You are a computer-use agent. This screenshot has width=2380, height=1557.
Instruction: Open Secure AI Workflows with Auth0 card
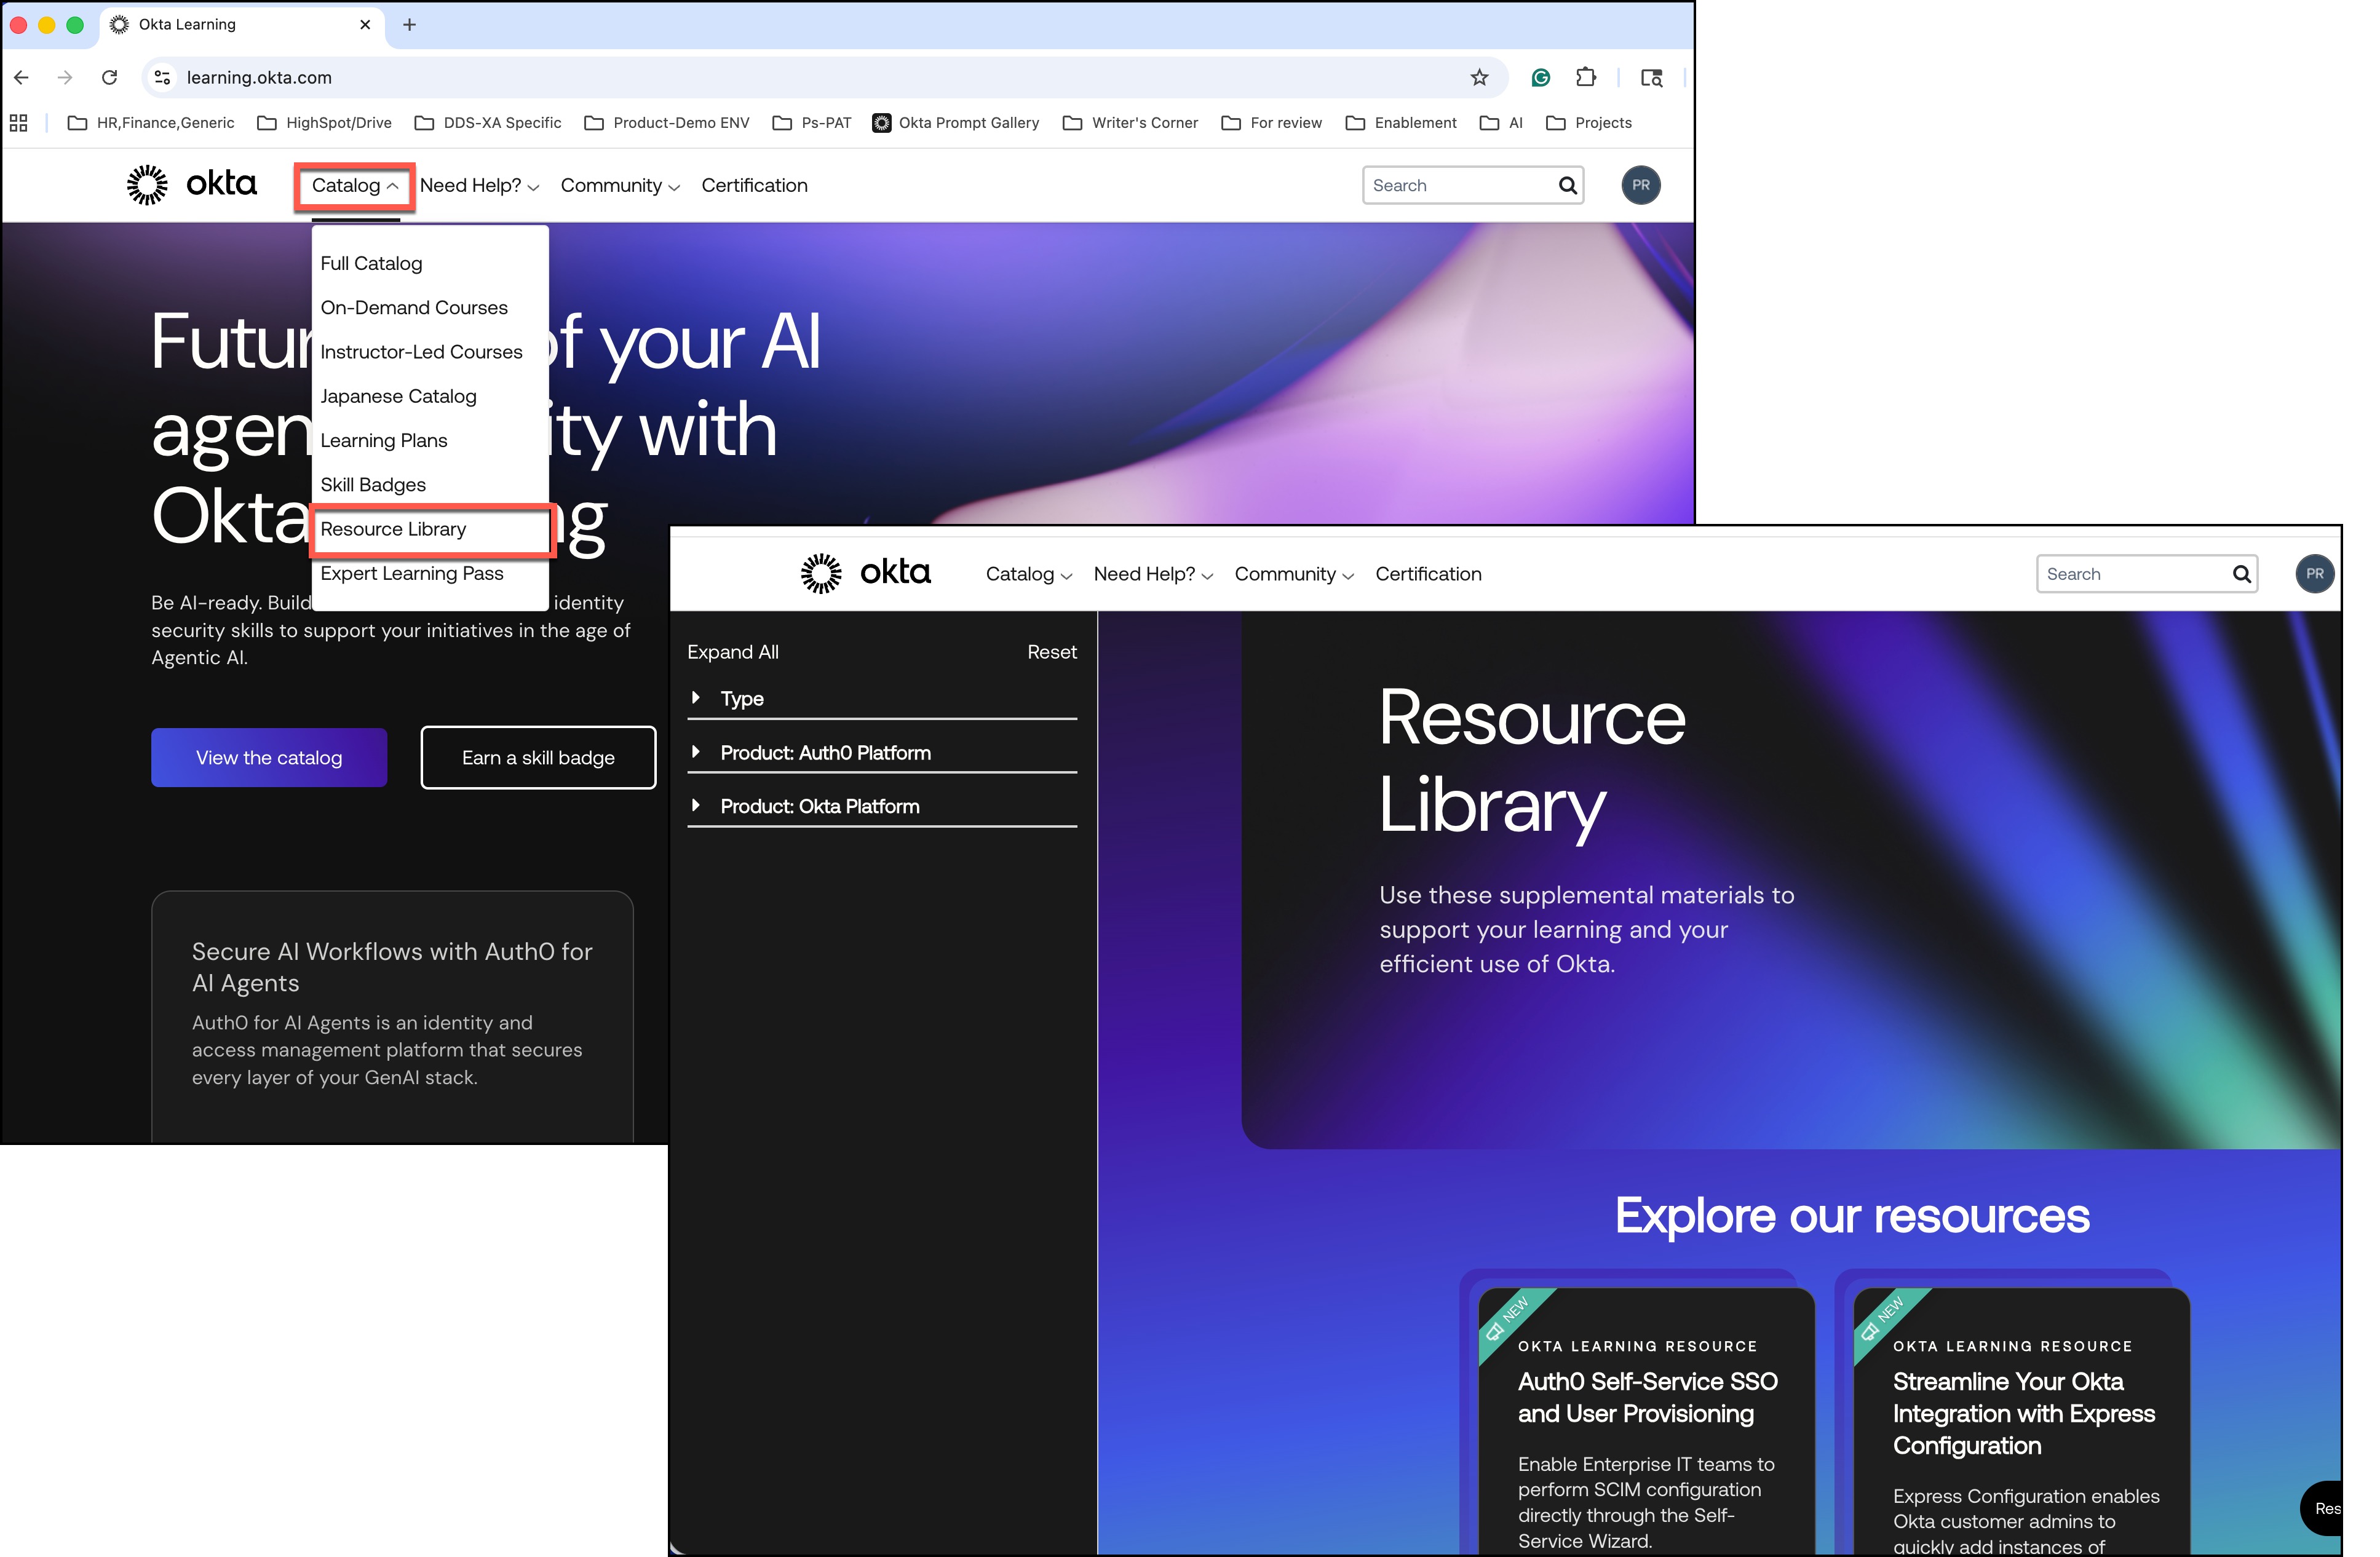[392, 1017]
